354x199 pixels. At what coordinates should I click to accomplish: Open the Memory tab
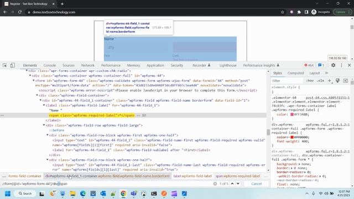[133, 65]
